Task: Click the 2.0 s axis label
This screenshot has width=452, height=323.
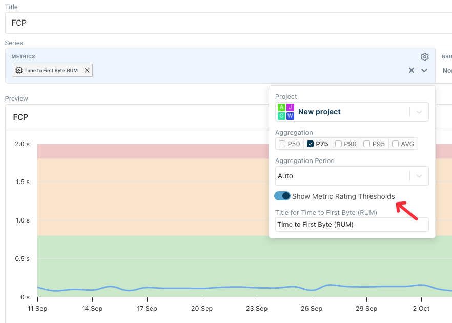Action: tap(22, 144)
